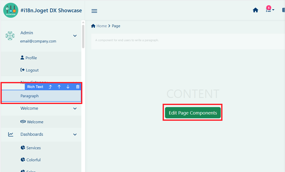Select parent element hooked arrow icon
The height and width of the screenshot is (172, 285).
click(x=50, y=87)
